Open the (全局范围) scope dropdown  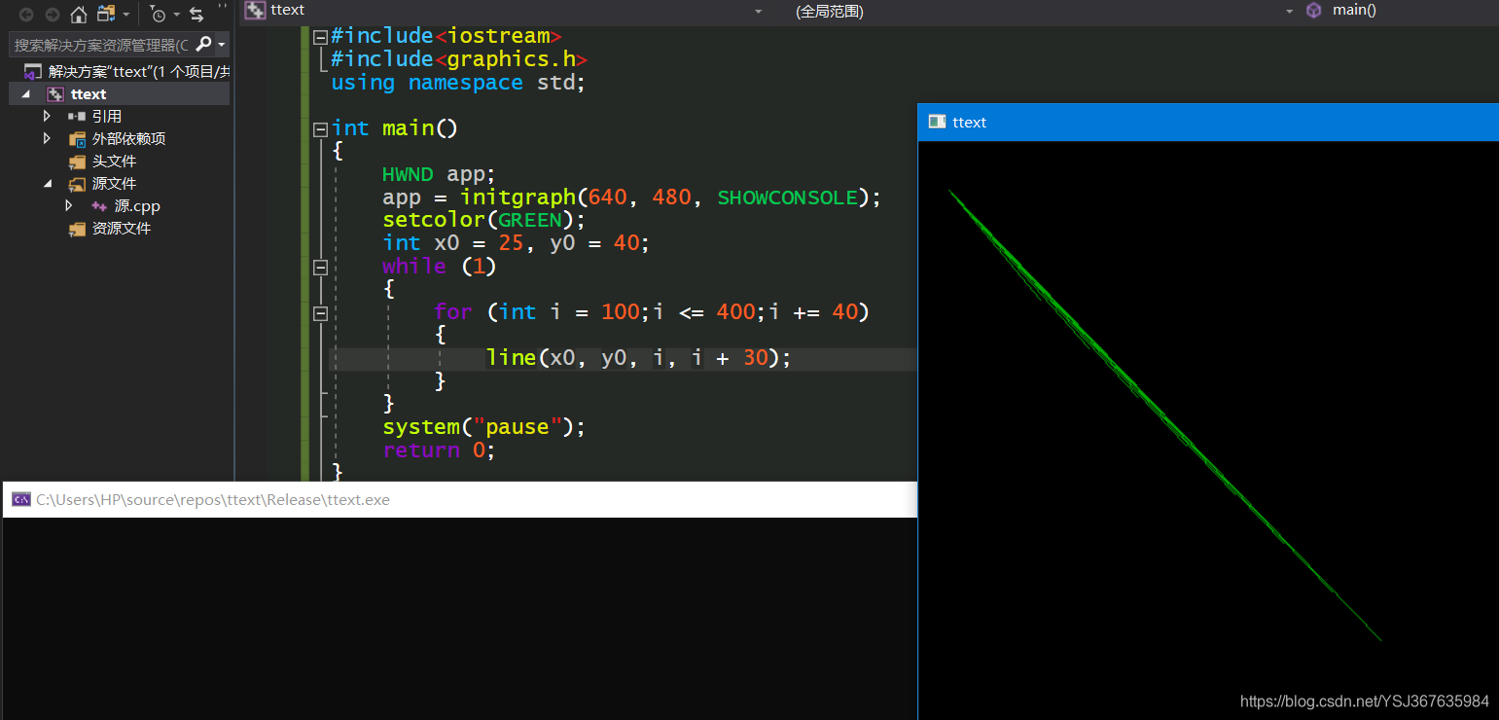tap(1290, 11)
